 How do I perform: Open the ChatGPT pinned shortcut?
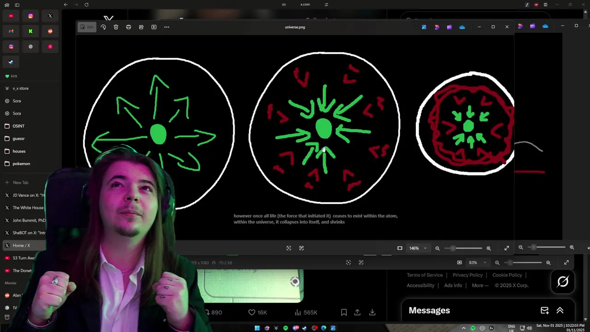coord(30,47)
